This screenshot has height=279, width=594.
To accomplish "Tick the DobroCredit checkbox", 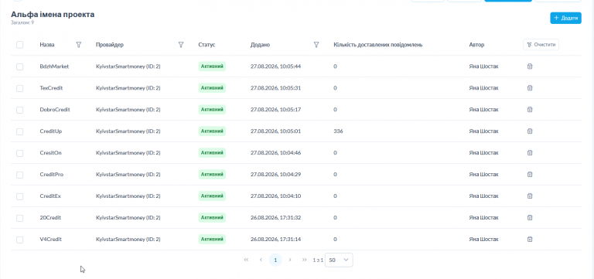I will [19, 110].
